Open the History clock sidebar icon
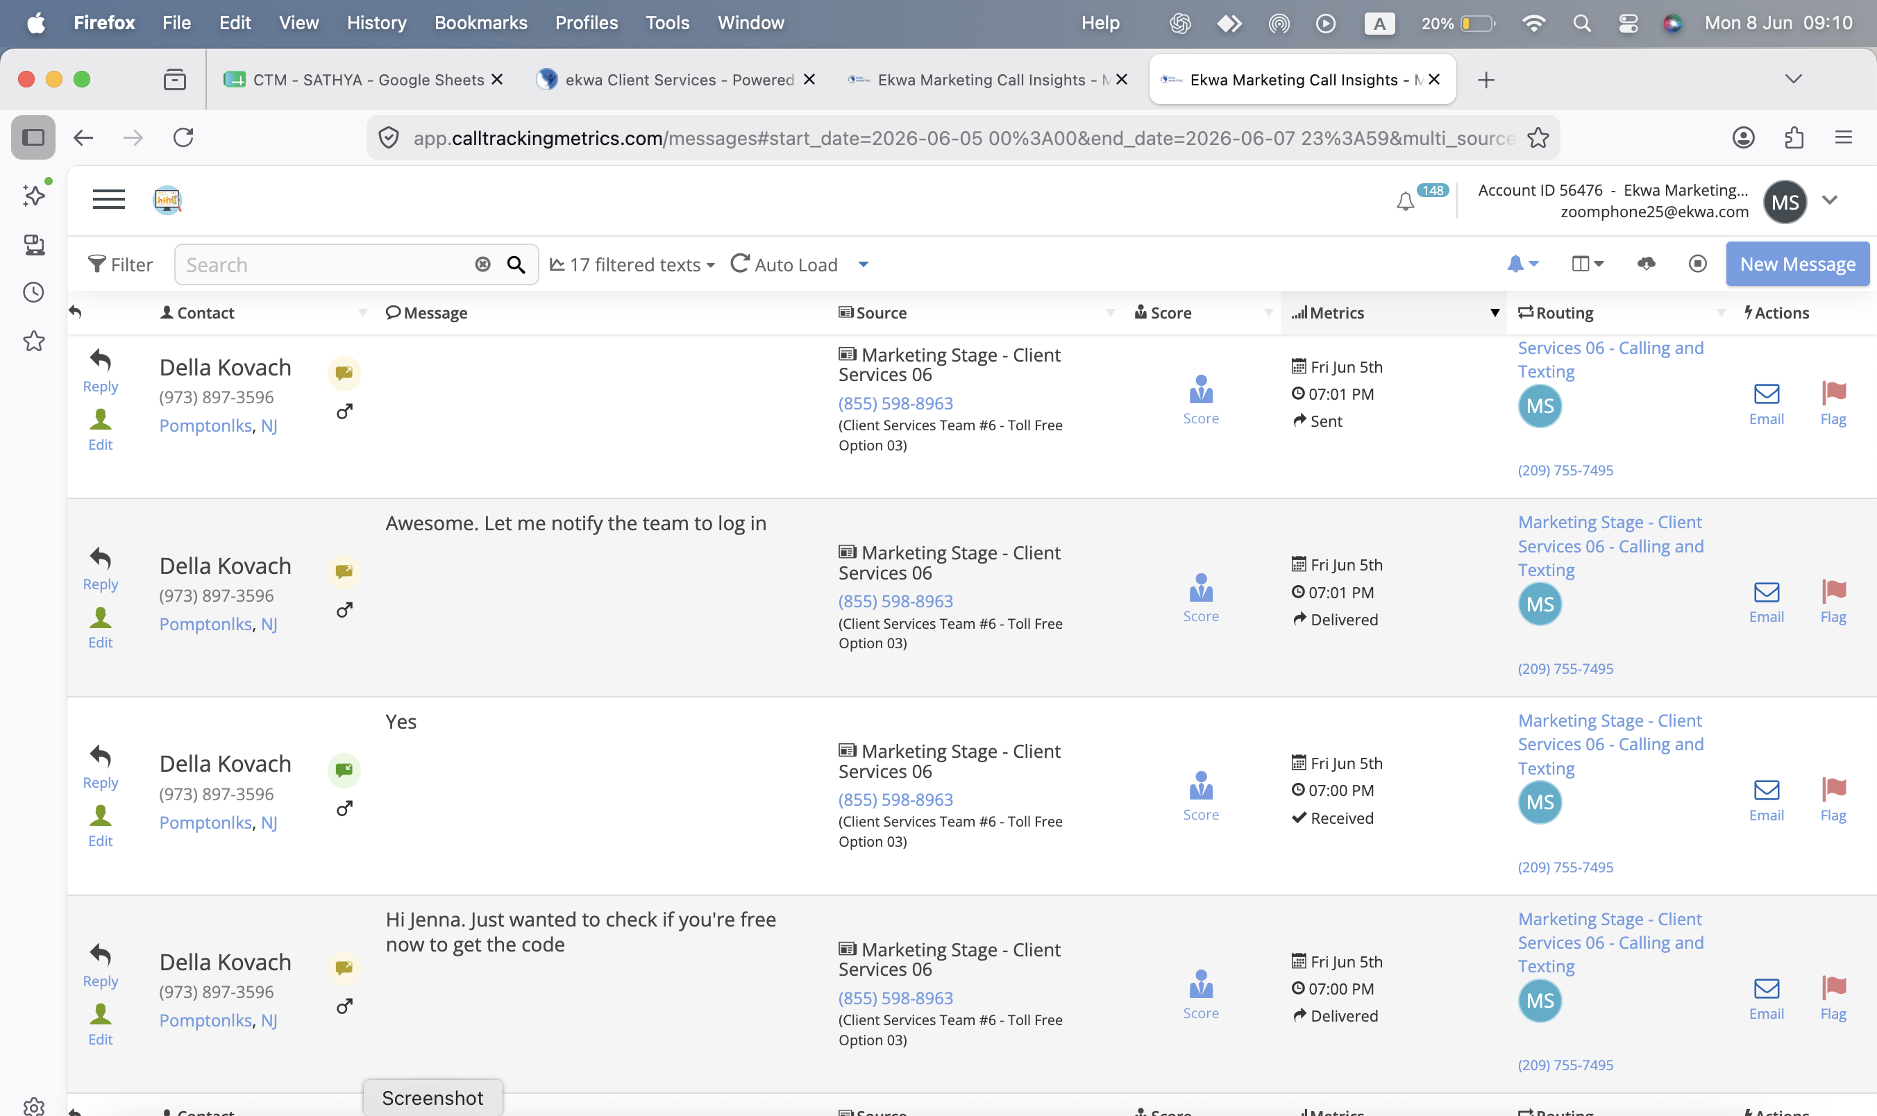Viewport: 1877px width, 1116px height. point(34,293)
